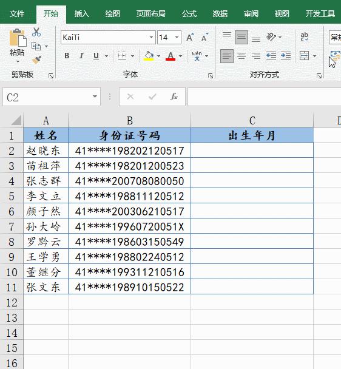Decrease indent icon
The image size is (341, 369).
[x=271, y=56]
